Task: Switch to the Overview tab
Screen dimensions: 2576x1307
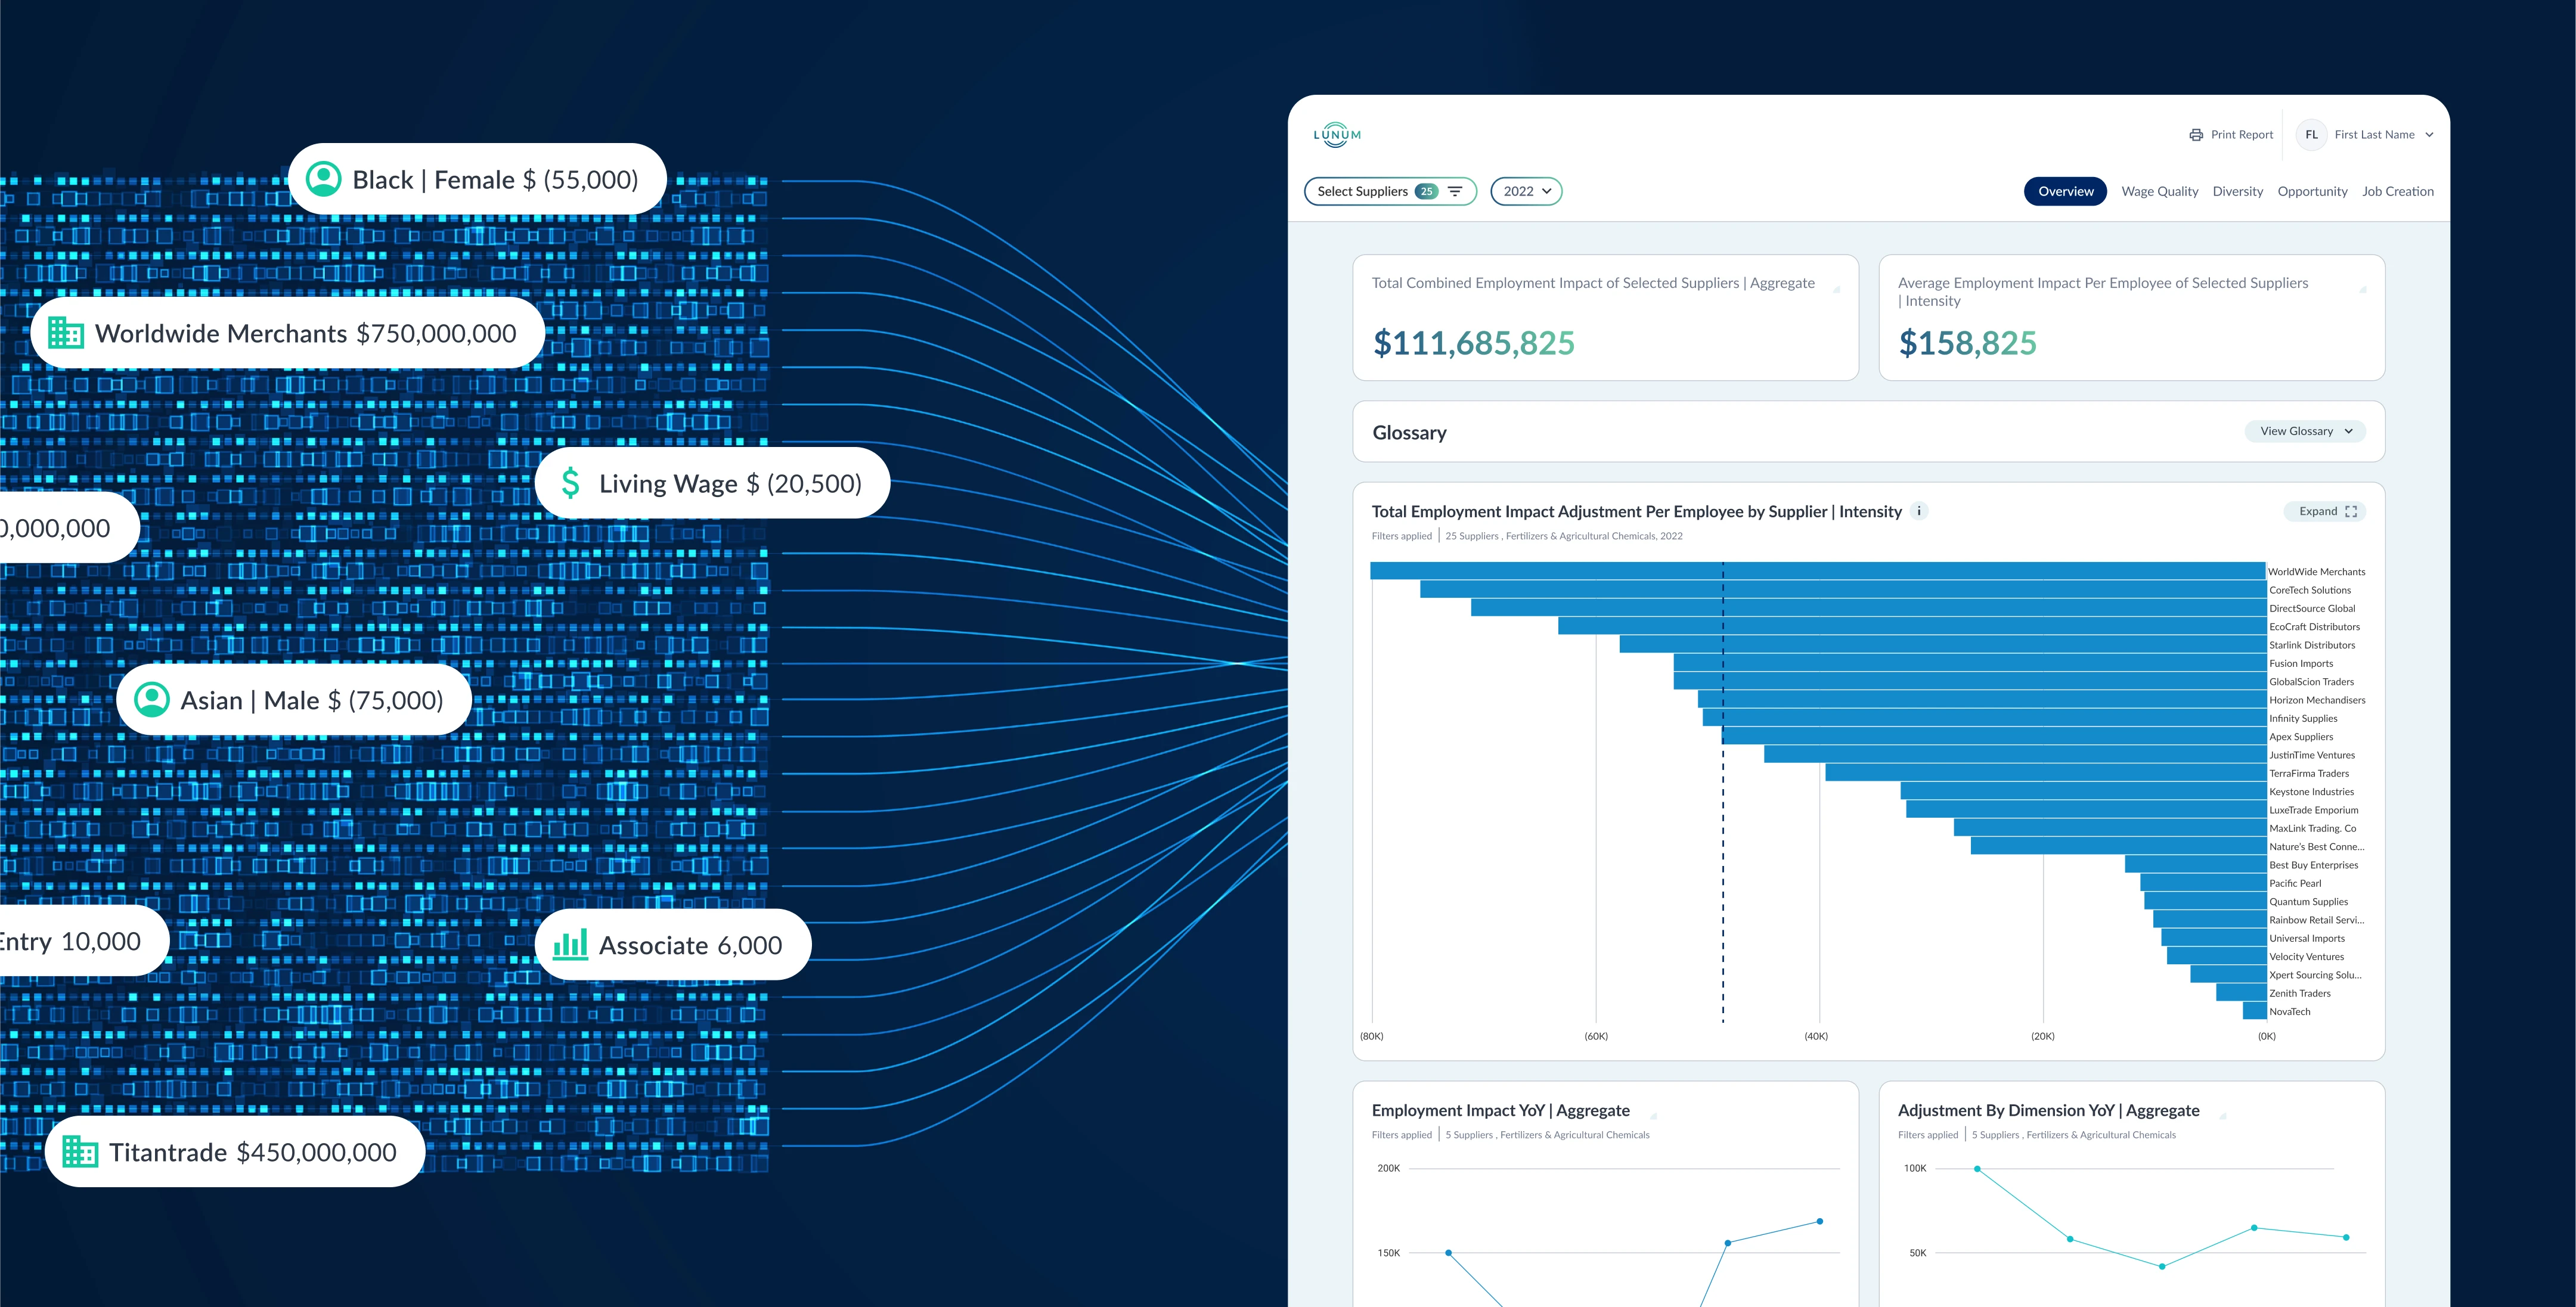Action: click(x=2065, y=191)
